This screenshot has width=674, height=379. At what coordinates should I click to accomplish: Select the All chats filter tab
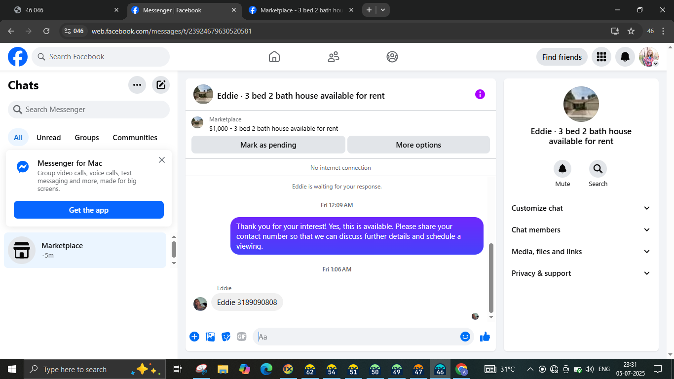[x=18, y=138]
